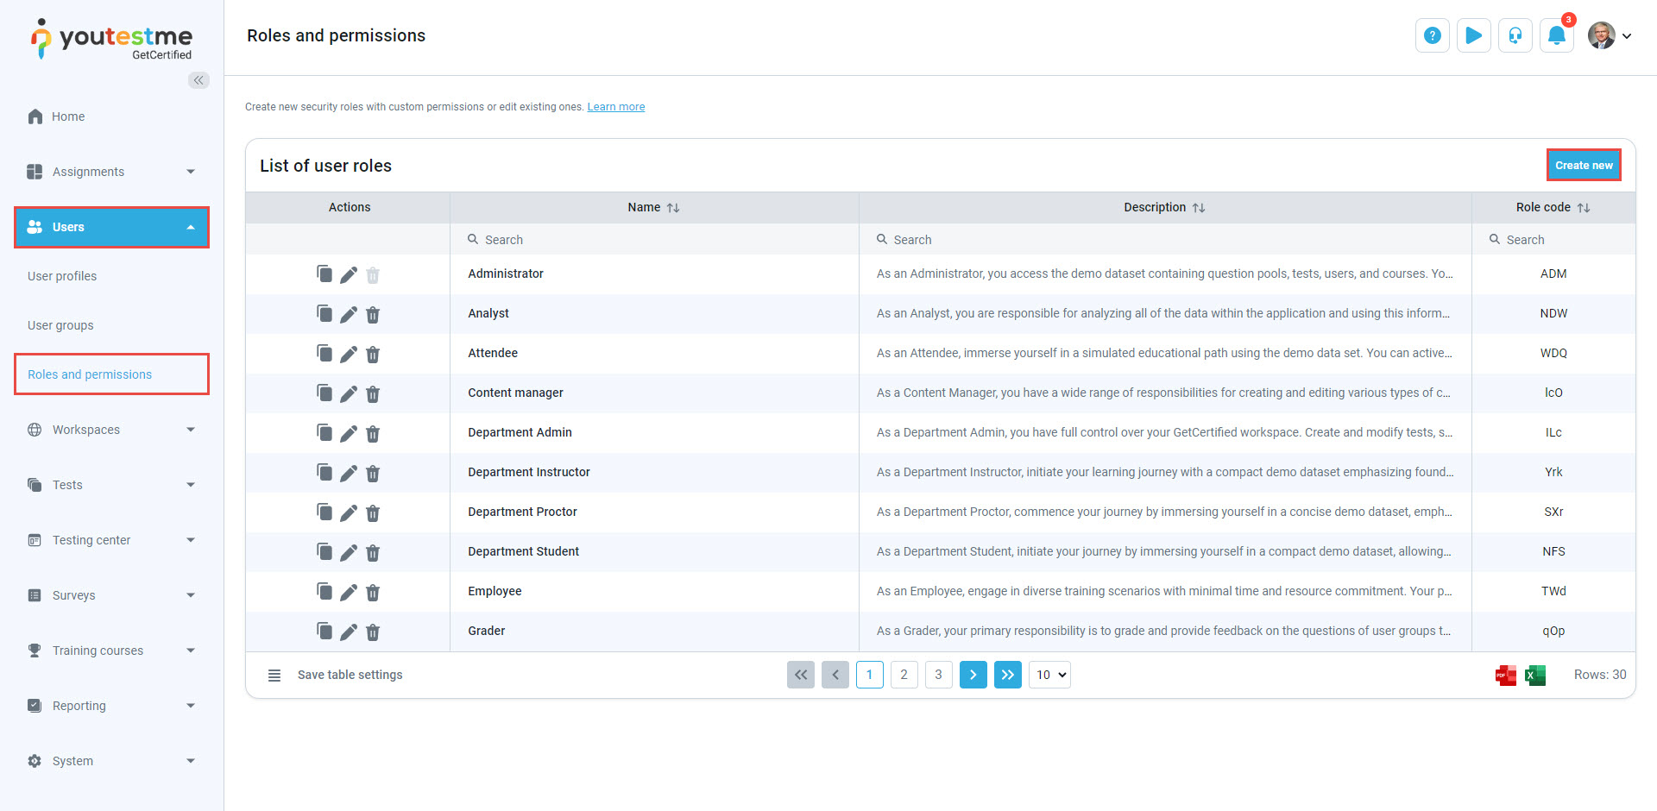Collapse the Users menu
Image resolution: width=1657 pixels, height=811 pixels.
[112, 227]
